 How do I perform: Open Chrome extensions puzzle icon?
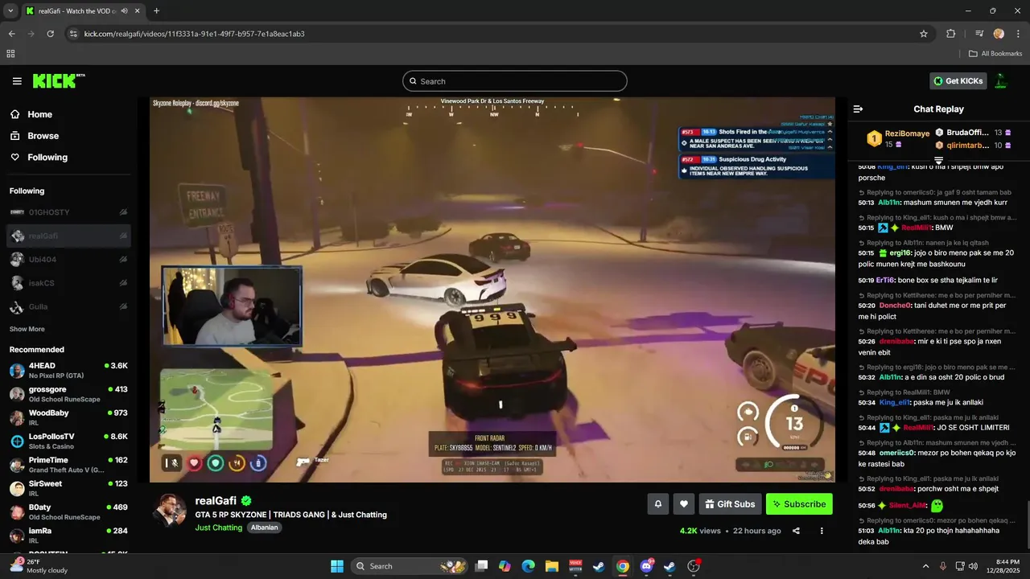950,34
